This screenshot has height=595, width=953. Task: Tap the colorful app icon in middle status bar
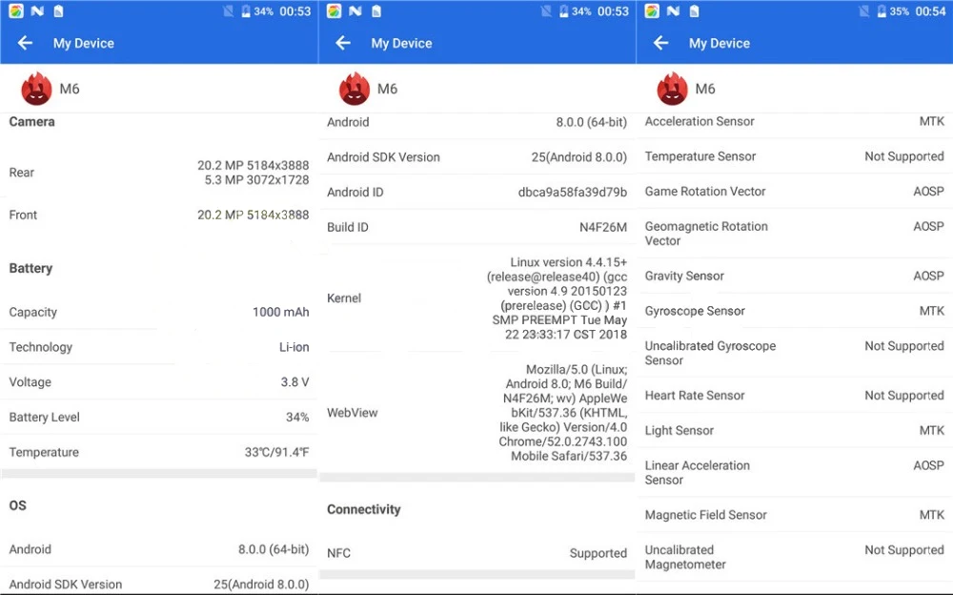click(334, 10)
